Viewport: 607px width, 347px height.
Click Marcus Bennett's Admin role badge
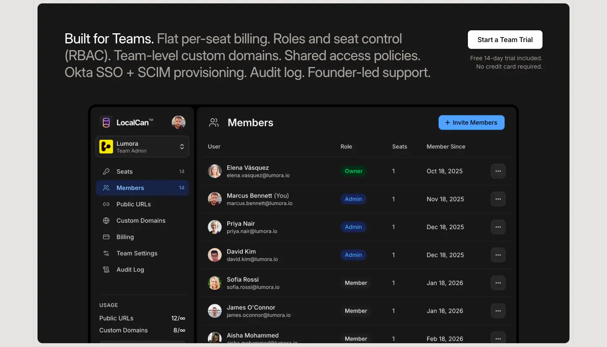[x=353, y=199]
